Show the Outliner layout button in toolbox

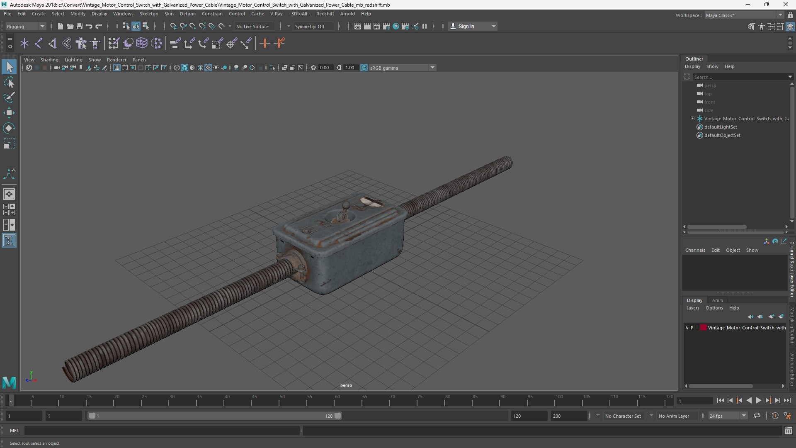(x=9, y=241)
